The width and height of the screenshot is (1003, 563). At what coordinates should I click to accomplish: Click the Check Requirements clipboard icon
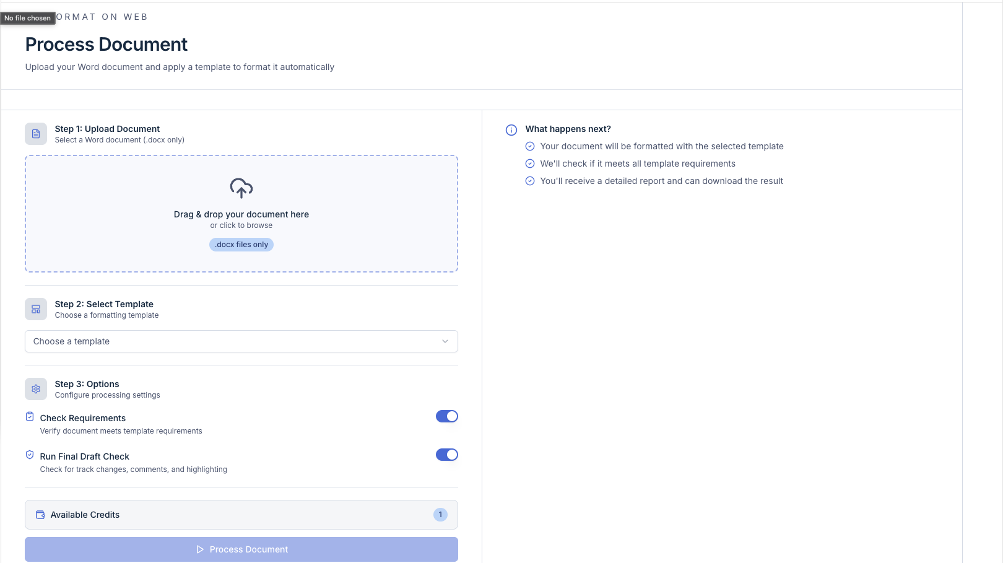tap(30, 417)
